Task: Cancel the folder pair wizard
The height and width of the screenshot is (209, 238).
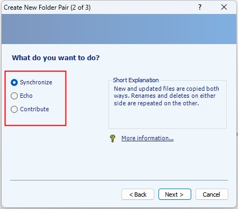Action: [212, 194]
